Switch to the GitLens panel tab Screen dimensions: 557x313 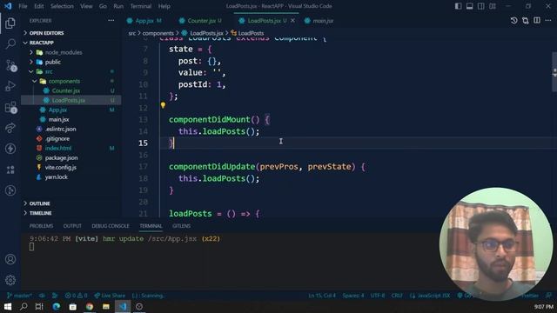click(182, 226)
